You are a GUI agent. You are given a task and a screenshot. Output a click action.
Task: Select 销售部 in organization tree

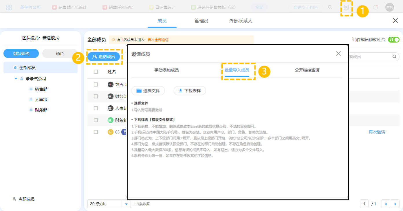point(41,89)
